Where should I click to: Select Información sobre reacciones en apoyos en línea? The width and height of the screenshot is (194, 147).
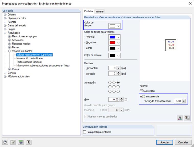[43, 65]
